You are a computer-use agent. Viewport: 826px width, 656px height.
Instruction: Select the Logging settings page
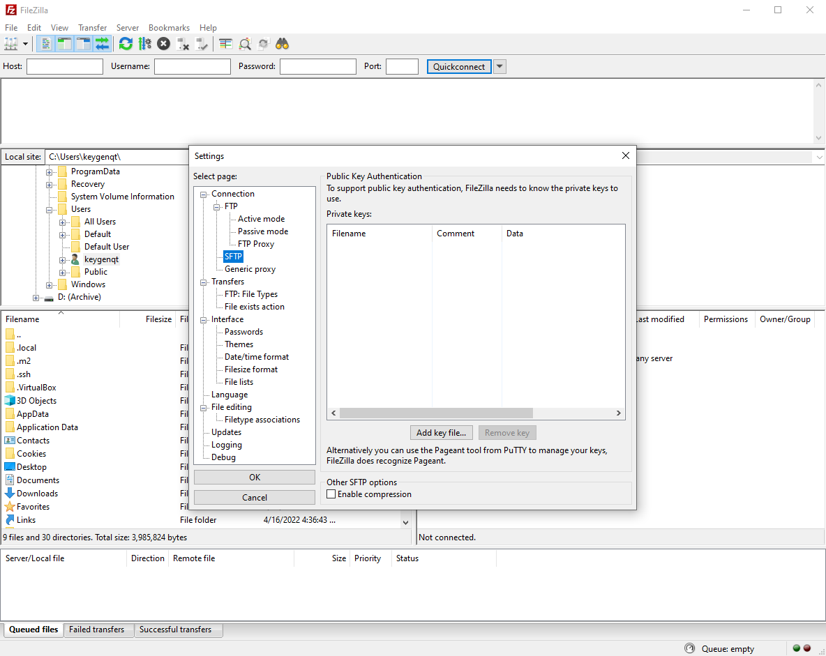coord(227,445)
